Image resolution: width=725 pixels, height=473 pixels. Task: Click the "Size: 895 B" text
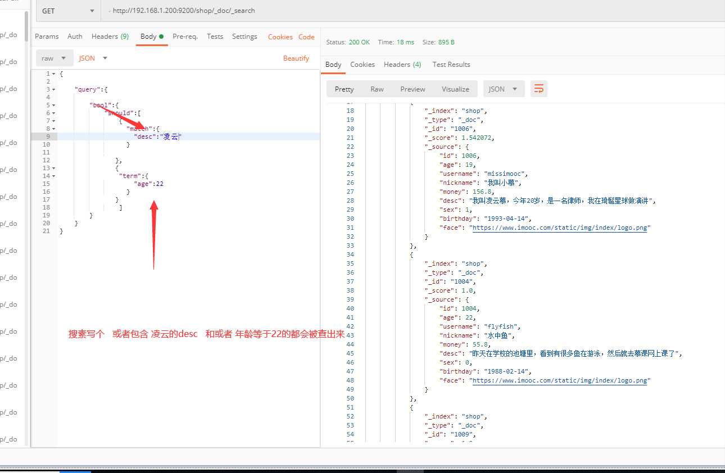coord(438,42)
